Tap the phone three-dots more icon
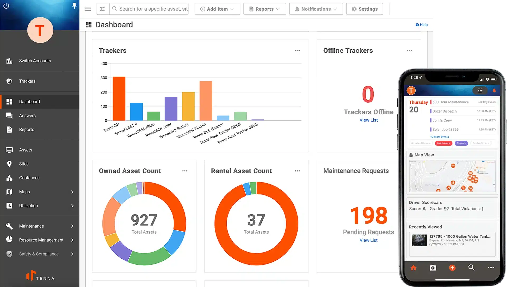This screenshot has width=507, height=287. [x=491, y=268]
